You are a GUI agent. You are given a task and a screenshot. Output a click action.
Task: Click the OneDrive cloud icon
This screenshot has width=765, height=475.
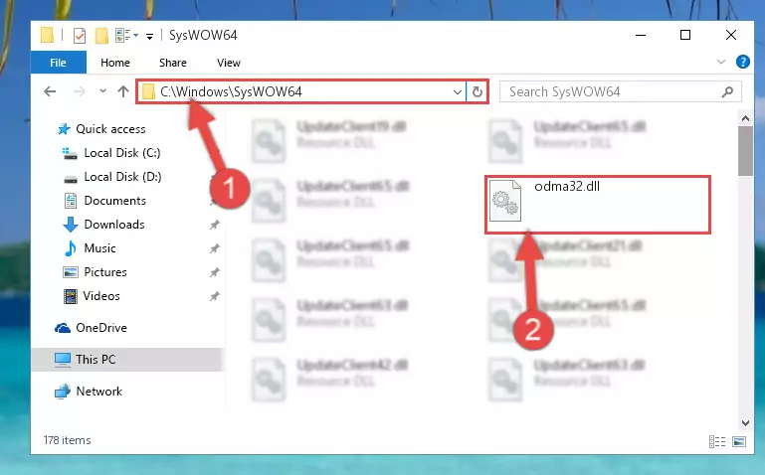pos(63,328)
